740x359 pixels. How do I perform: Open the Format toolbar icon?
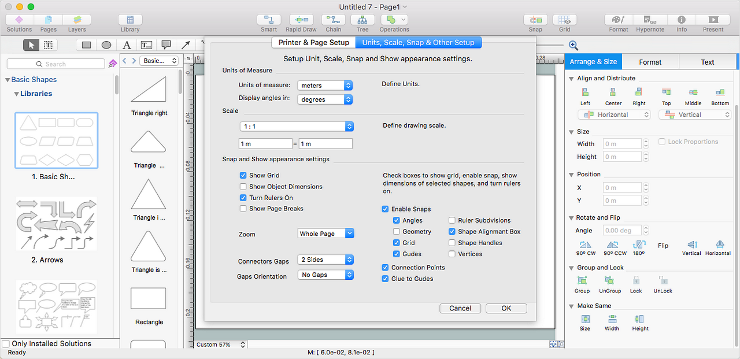pos(619,20)
